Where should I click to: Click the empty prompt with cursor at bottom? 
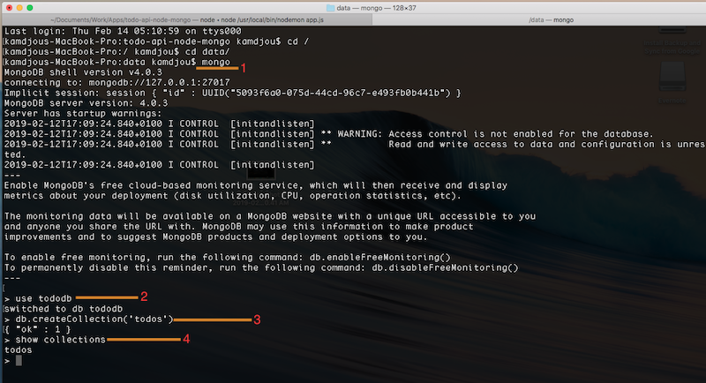(19, 361)
